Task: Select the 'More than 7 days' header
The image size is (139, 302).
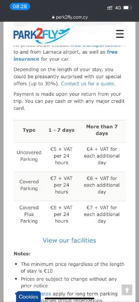Action: (102, 130)
